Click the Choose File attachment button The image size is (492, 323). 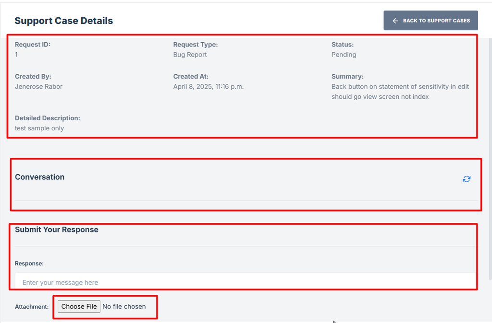79,306
